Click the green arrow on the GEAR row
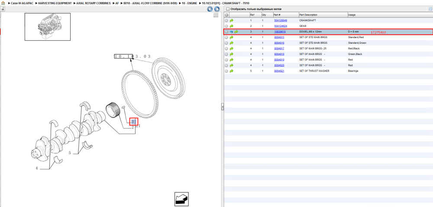 (x=231, y=26)
